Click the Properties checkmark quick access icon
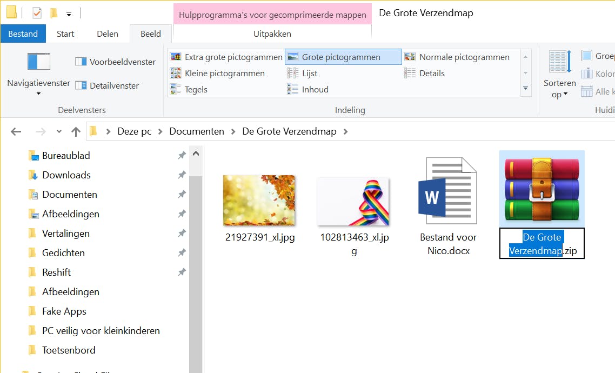 pos(37,13)
